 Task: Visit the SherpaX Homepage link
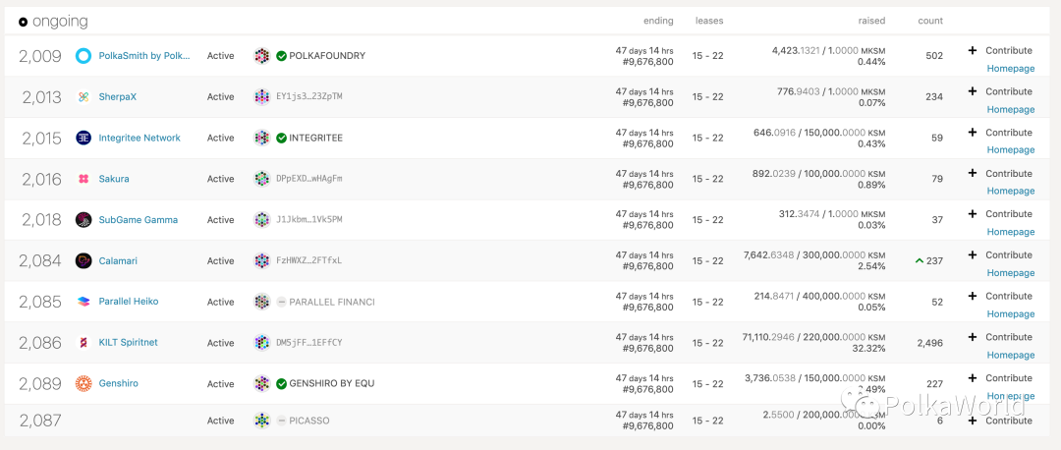pos(1011,109)
